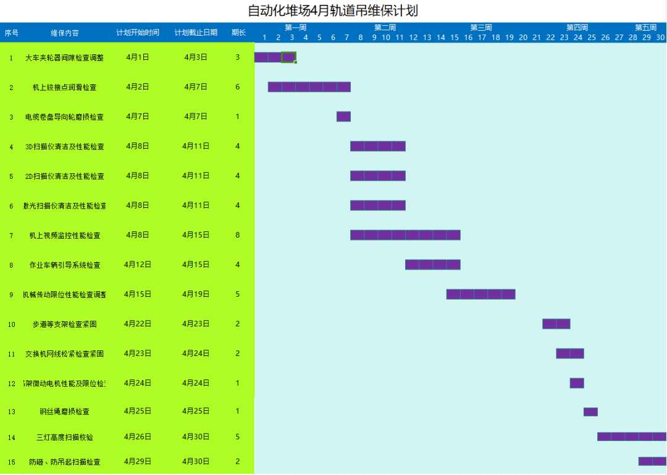Select sequence number 15 in the last row
The image size is (667, 475).
[x=12, y=461]
